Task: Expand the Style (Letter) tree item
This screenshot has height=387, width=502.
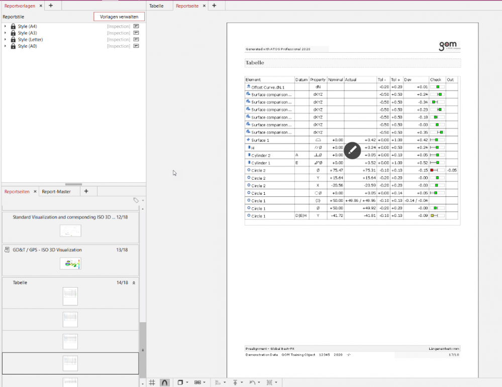Action: click(x=5, y=39)
